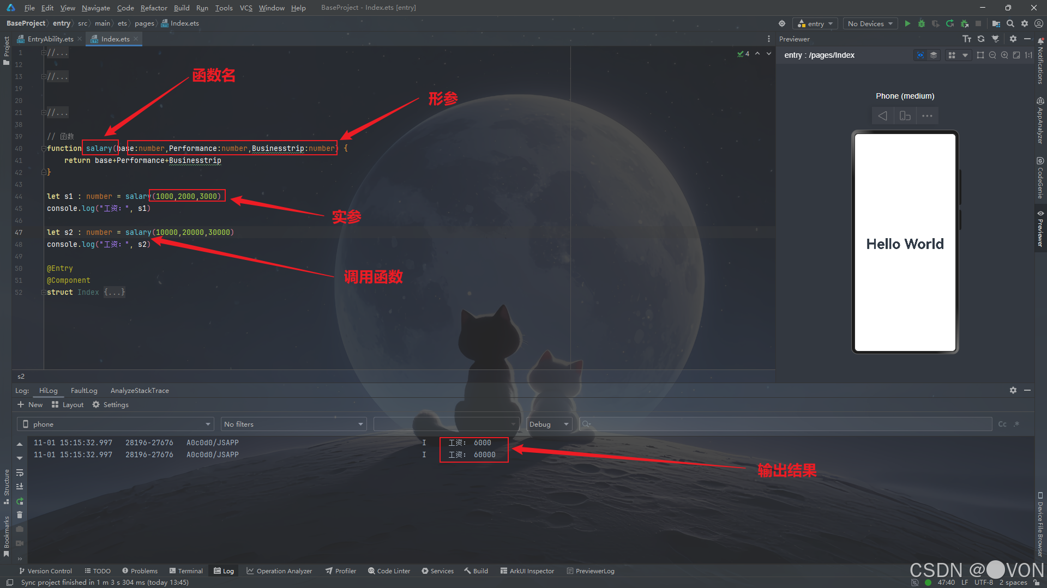This screenshot has width=1047, height=588.
Task: Click the target locate icon left of entry
Action: 782,23
